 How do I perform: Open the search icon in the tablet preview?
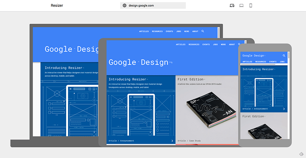(x=239, y=44)
